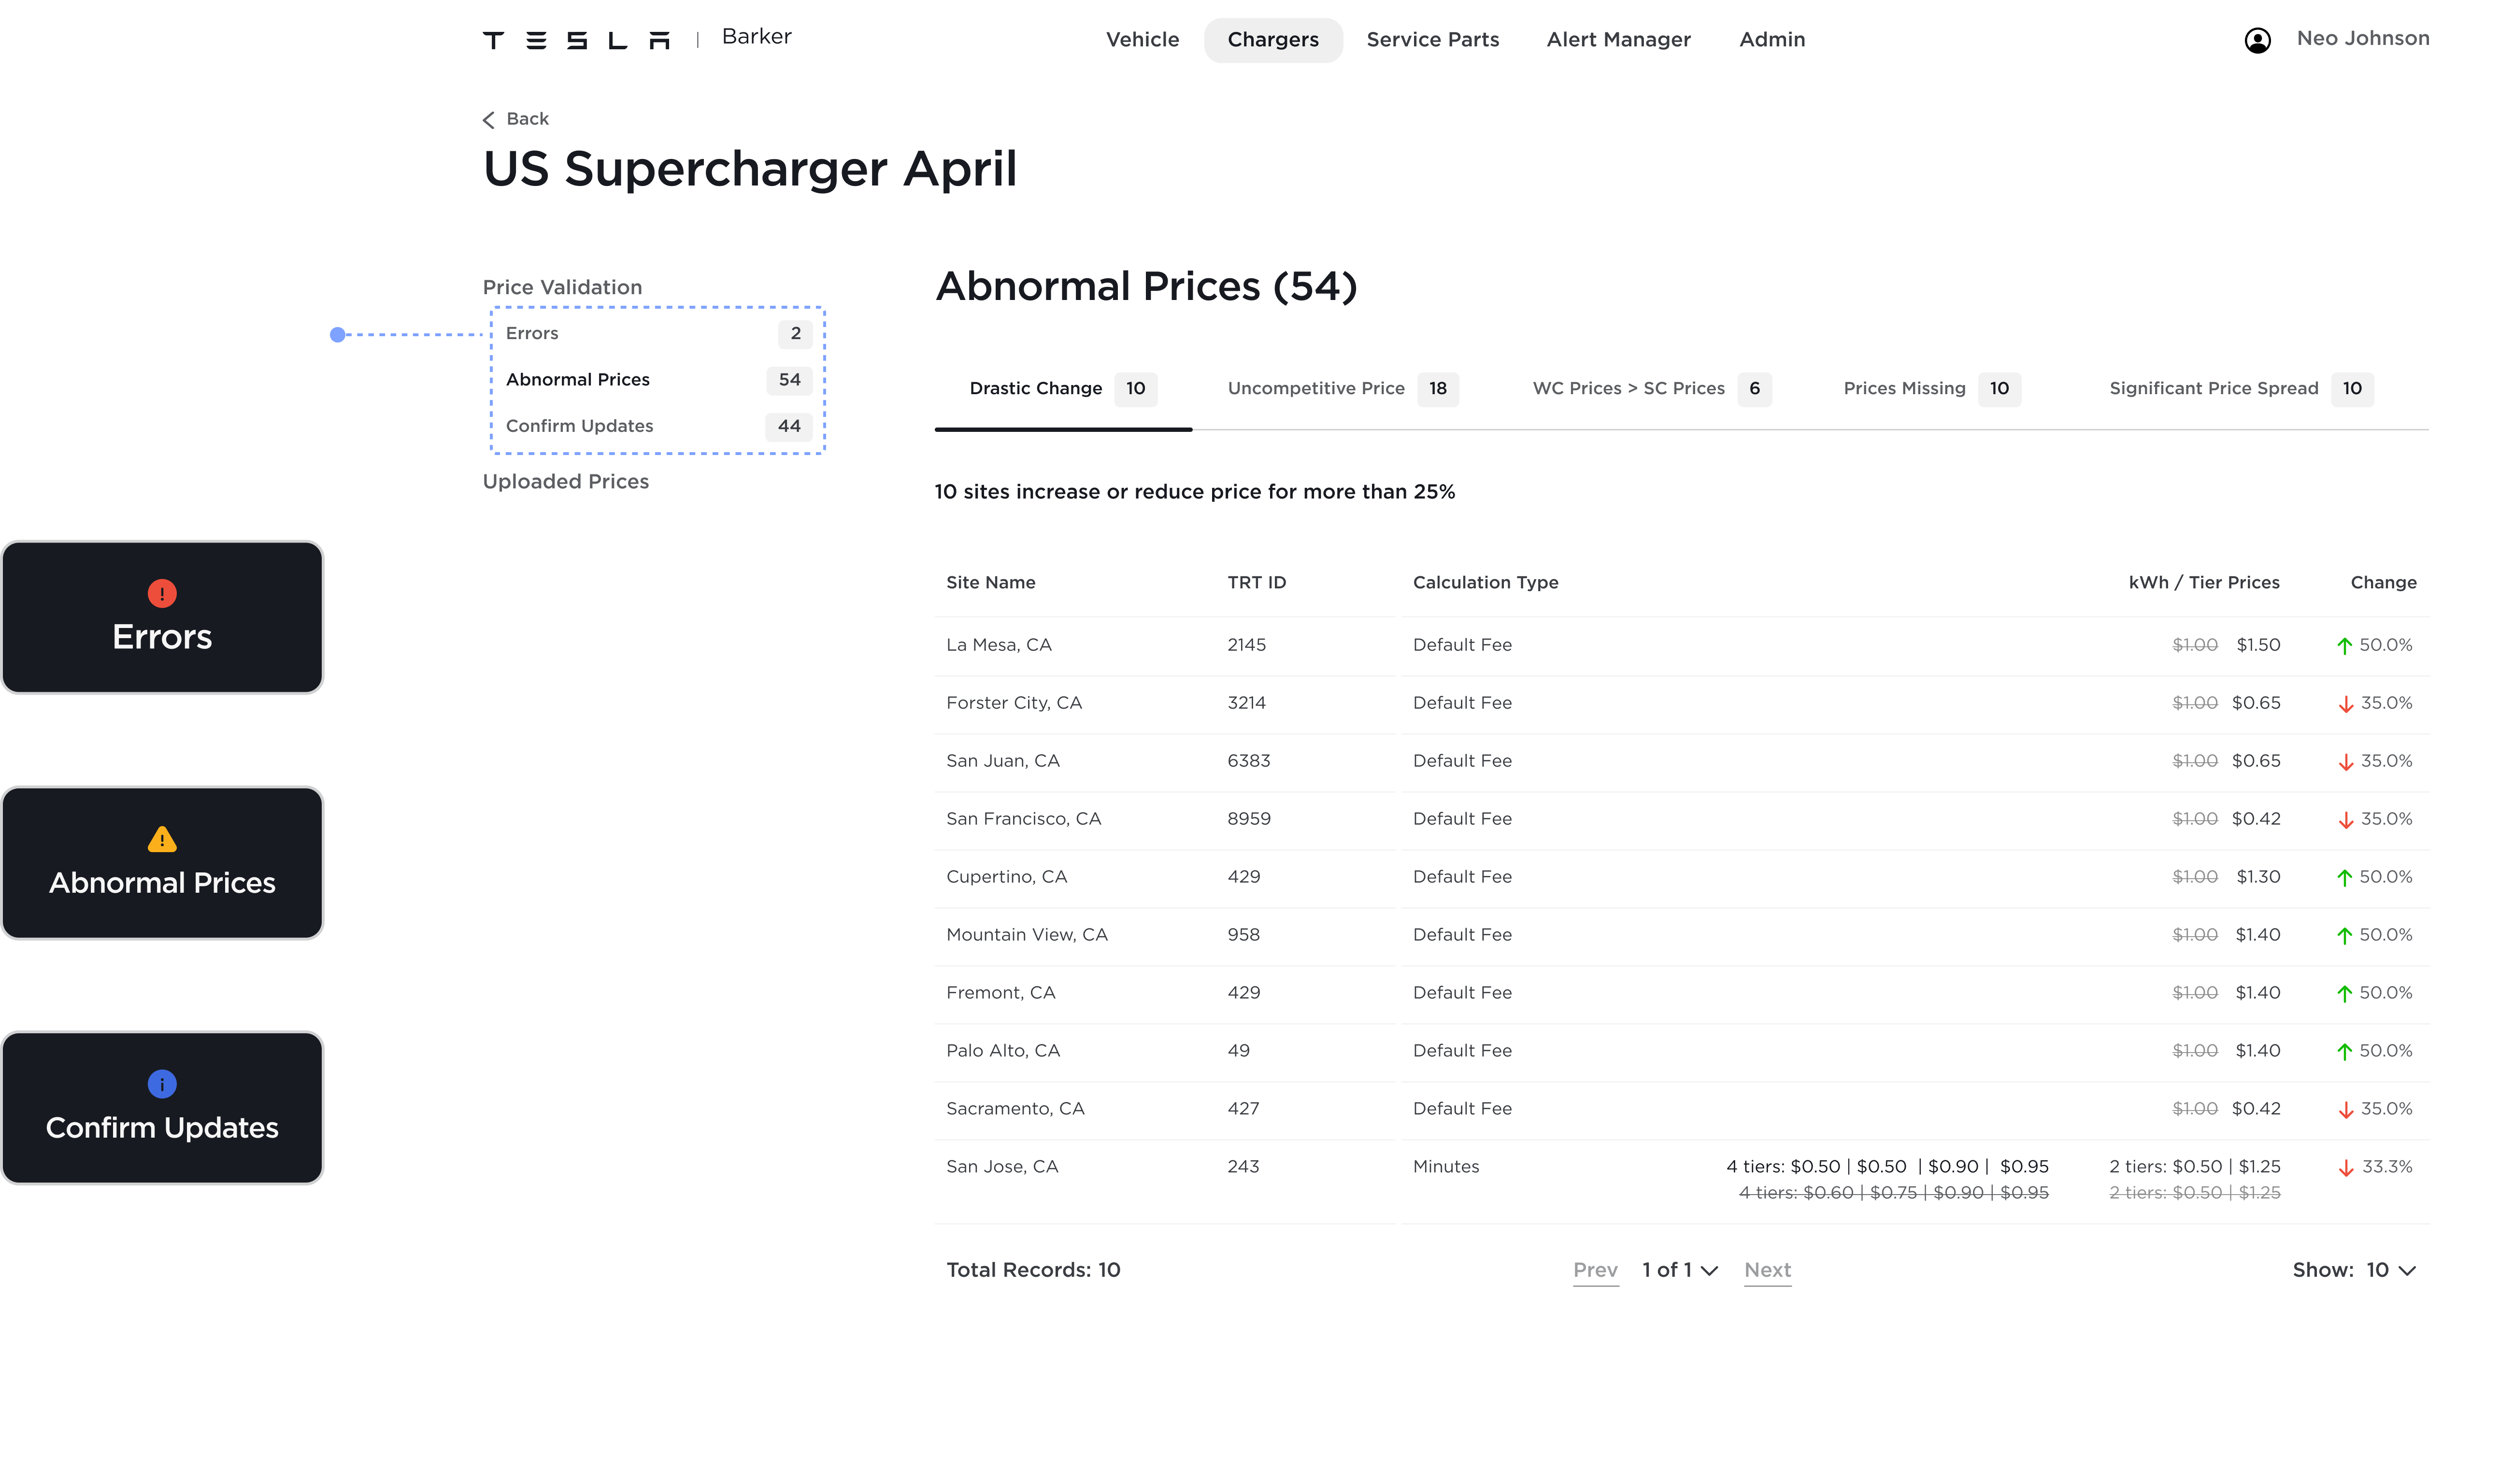Go to Alert Manager
Image resolution: width=2500 pixels, height=1484 pixels.
tap(1618, 40)
